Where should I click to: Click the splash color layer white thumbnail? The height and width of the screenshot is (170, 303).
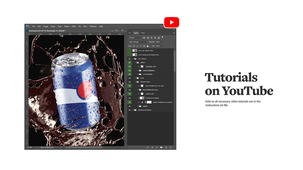142,94
